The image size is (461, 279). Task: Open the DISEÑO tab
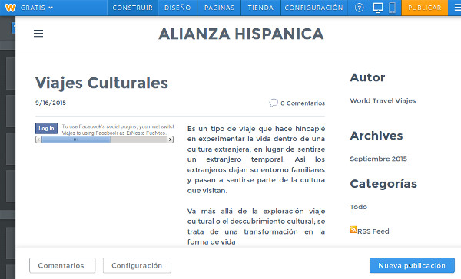pyautogui.click(x=177, y=8)
